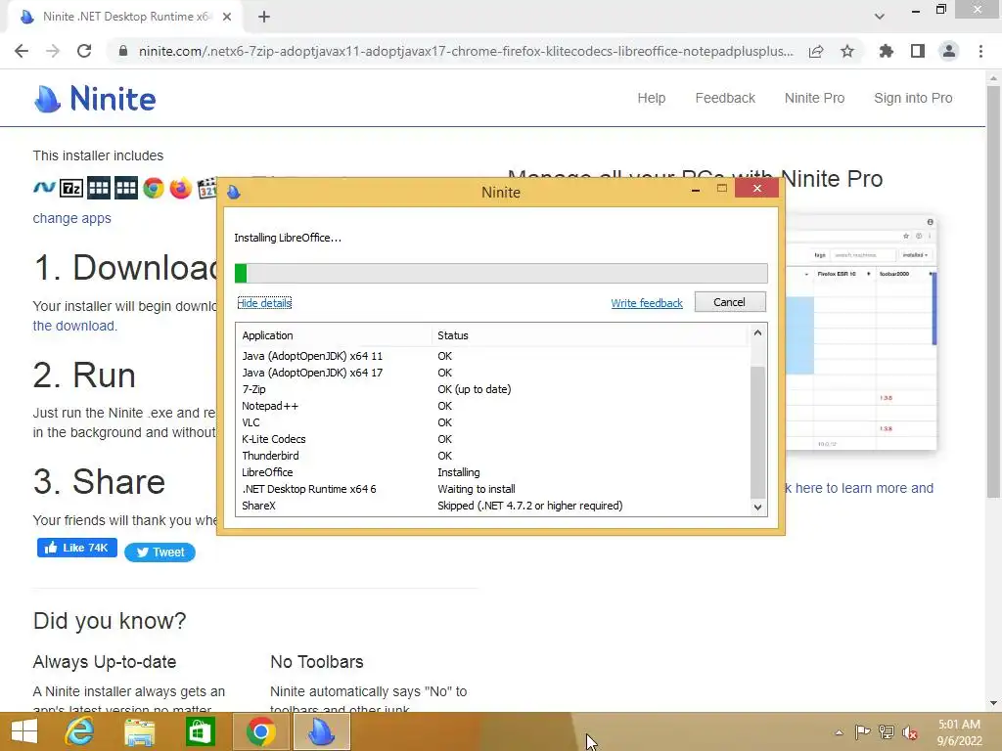Click the Ninite logo on the webpage
1002x751 pixels.
(x=95, y=99)
